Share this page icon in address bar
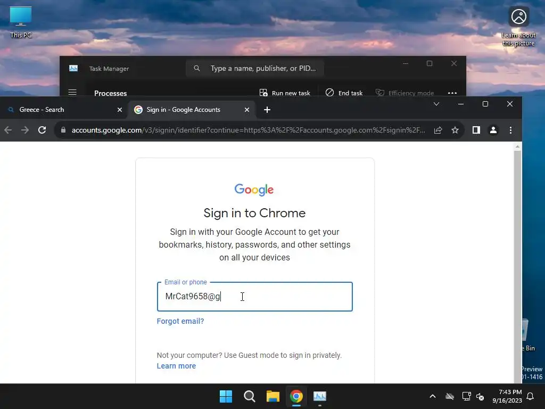 438,130
